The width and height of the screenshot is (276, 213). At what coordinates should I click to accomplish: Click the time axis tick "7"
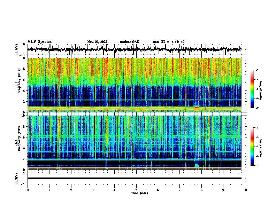pyautogui.click(x=180, y=190)
